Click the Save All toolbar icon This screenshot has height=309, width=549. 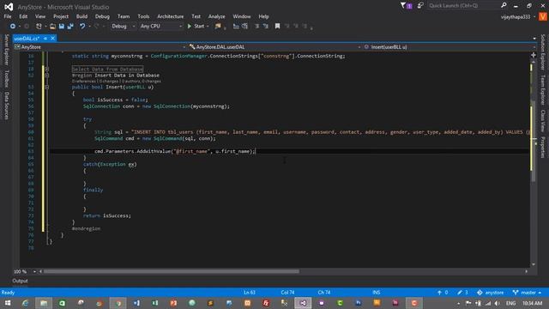pos(70,27)
